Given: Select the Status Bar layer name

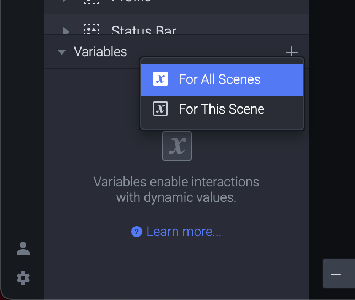Looking at the screenshot, I should pos(144,31).
